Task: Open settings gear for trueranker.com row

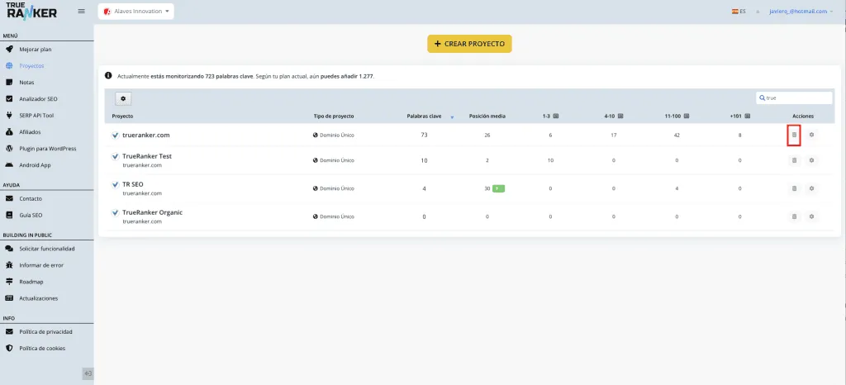Action: [811, 135]
